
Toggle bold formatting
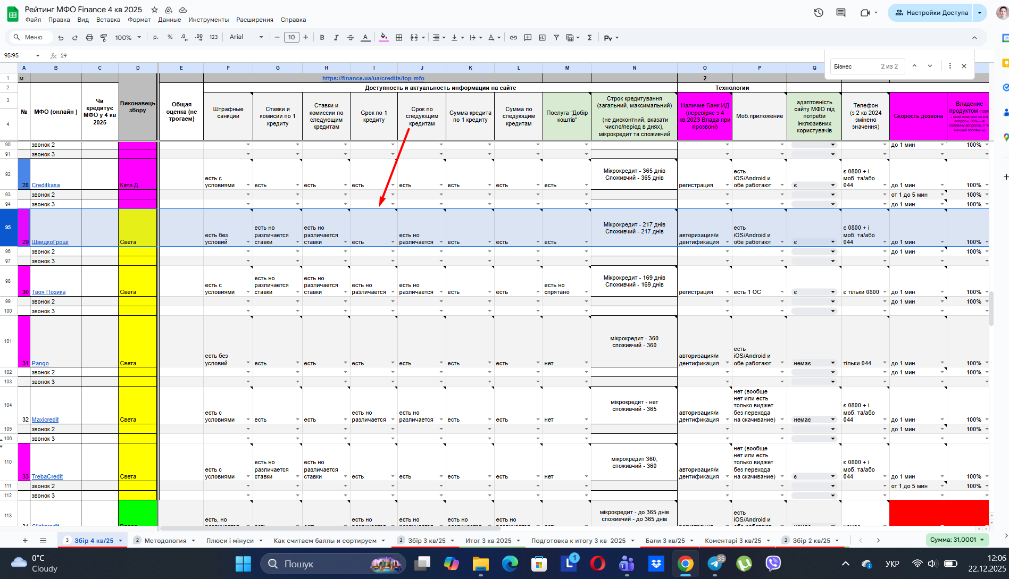pyautogui.click(x=322, y=38)
